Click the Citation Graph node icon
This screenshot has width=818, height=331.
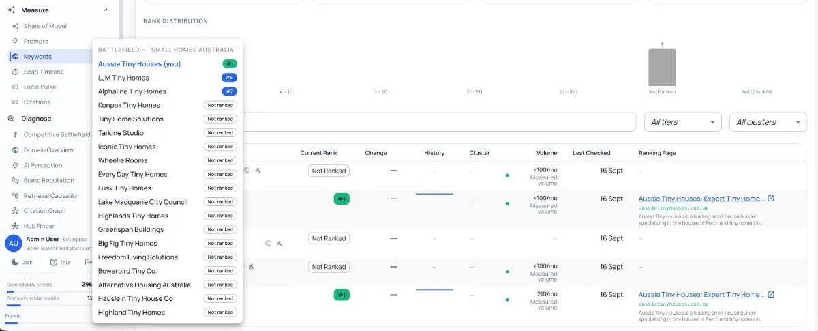pyautogui.click(x=15, y=211)
